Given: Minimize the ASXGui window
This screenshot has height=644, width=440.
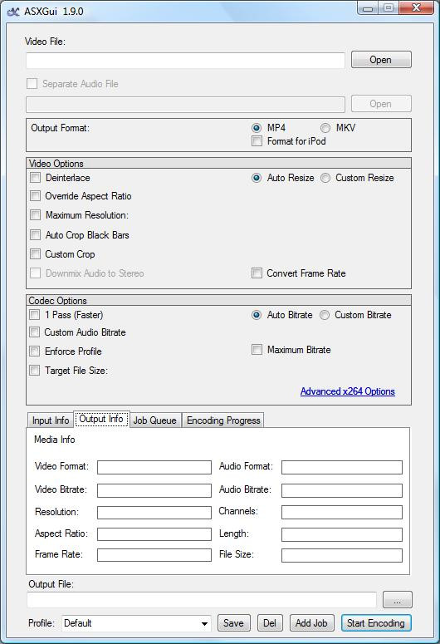Looking at the screenshot, I should 368,8.
